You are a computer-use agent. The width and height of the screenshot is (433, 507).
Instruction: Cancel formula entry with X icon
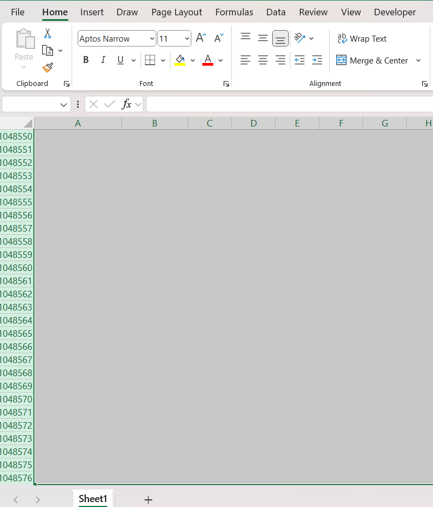tap(93, 104)
